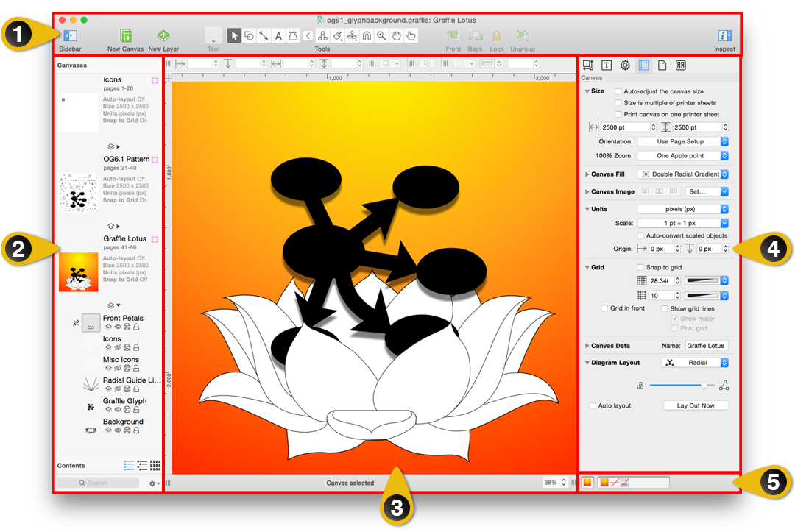The height and width of the screenshot is (532, 795).
Task: Show grid view in Contents footer
Action: (x=155, y=465)
